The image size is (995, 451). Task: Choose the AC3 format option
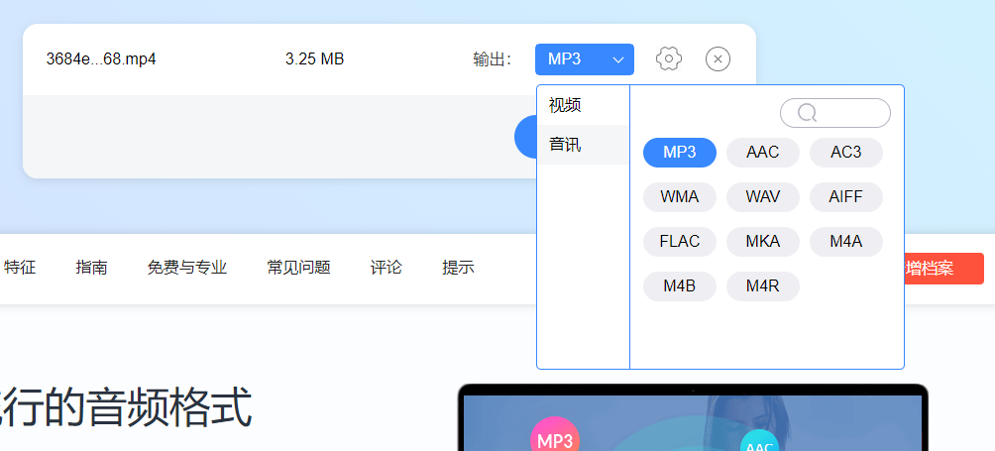[846, 153]
